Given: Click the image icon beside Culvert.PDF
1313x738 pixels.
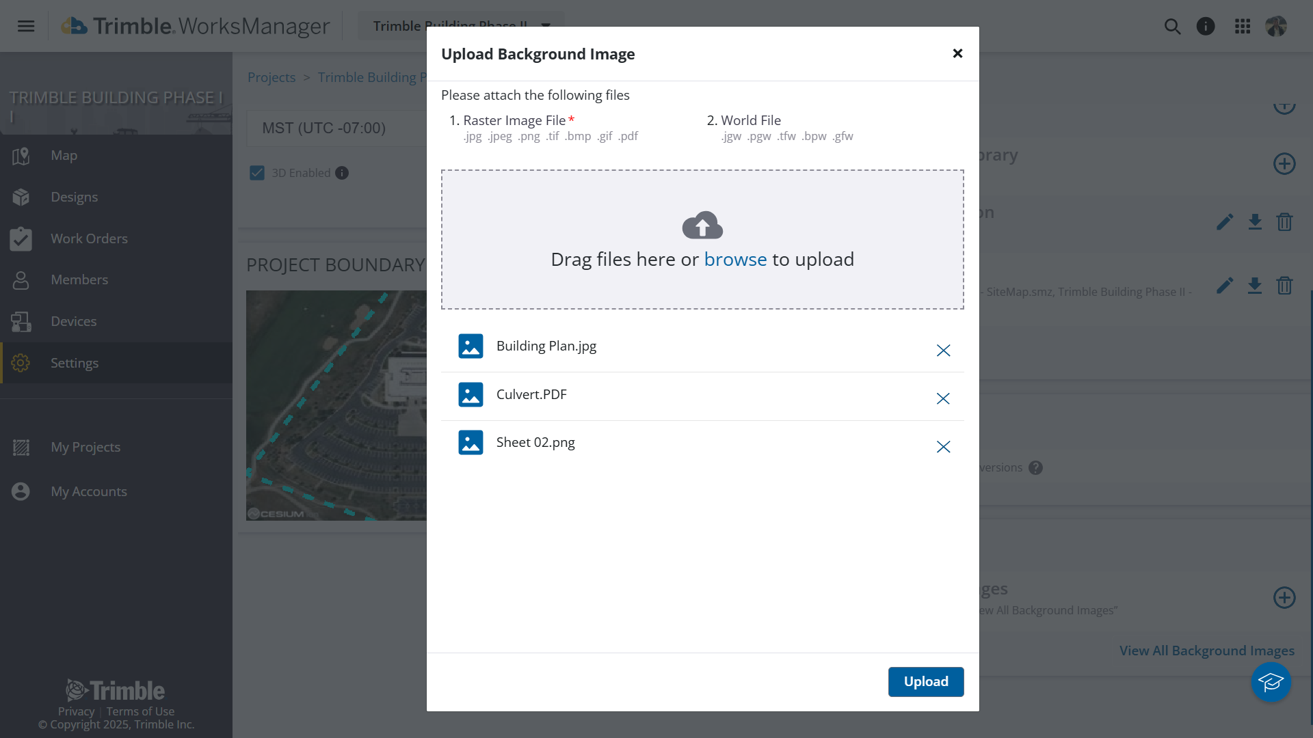Looking at the screenshot, I should (470, 394).
